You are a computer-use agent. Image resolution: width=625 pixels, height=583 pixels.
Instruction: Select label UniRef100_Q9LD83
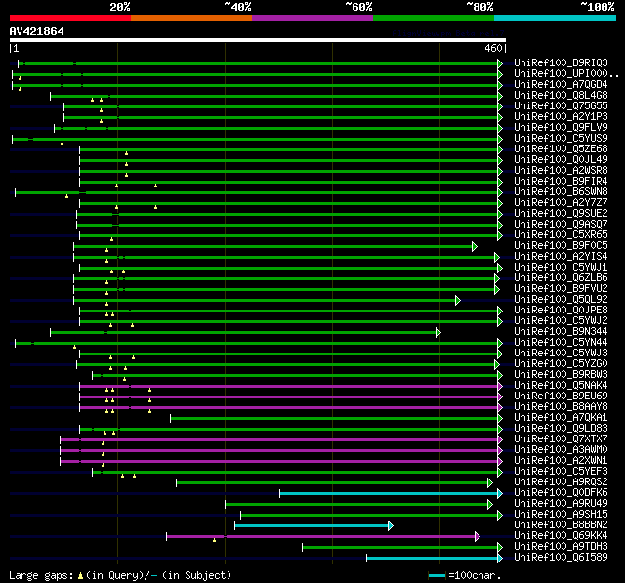point(561,429)
